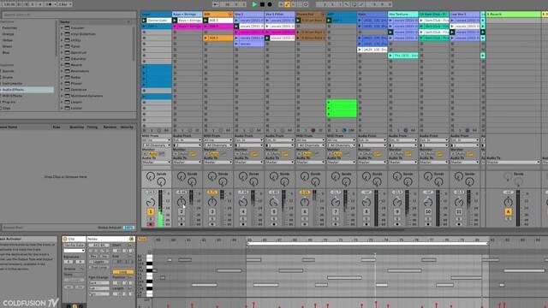This screenshot has height=308, width=548.
Task: Toggle track activator 3
Action: (x=212, y=211)
